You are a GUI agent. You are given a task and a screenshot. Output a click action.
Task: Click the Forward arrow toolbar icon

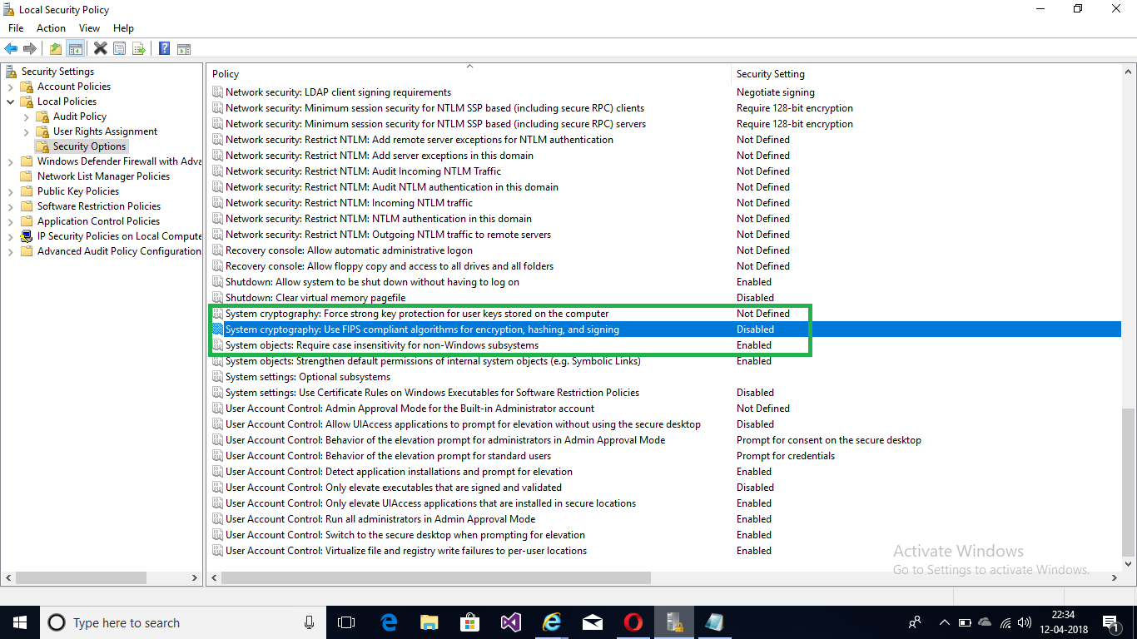tap(31, 47)
